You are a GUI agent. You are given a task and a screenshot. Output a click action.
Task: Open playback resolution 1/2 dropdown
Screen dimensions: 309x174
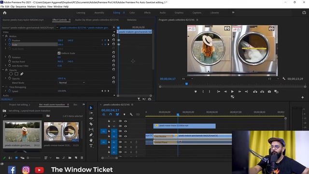pyautogui.click(x=273, y=79)
